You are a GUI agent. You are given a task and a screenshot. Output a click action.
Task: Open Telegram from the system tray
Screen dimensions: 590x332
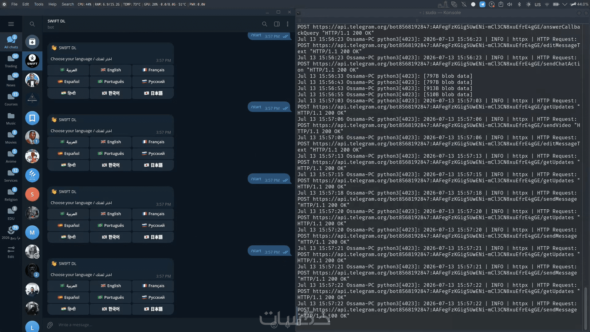point(482,4)
